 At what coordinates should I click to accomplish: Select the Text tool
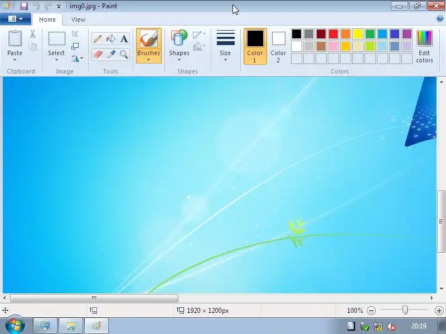(x=124, y=38)
